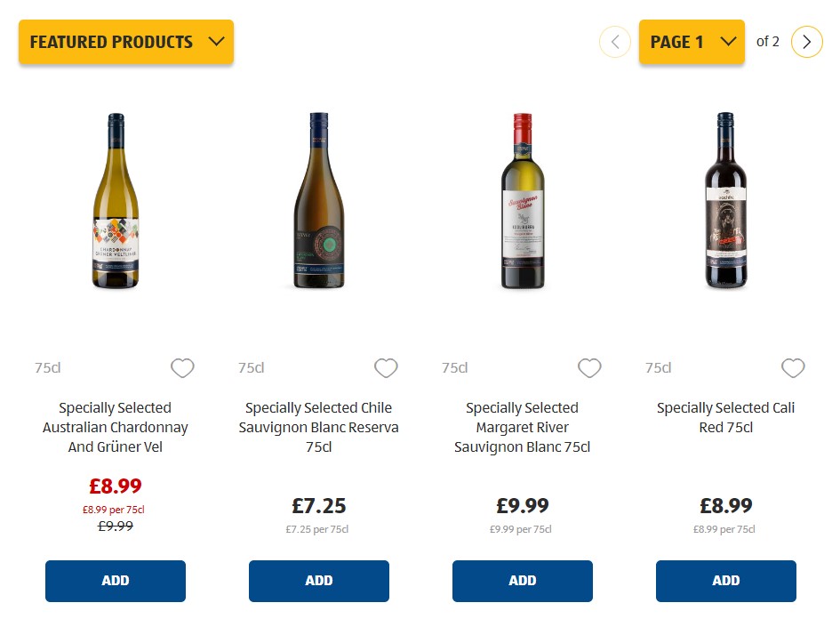Add Cali Red to favourites with heart

tap(793, 367)
